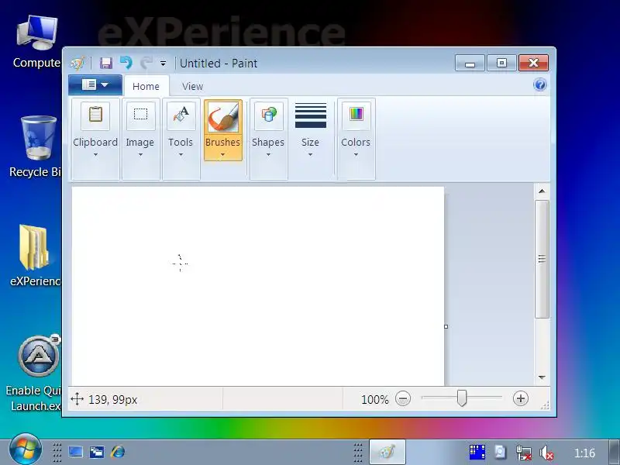Click the Image selection rectangle icon
Image resolution: width=620 pixels, height=465 pixels.
point(140,115)
